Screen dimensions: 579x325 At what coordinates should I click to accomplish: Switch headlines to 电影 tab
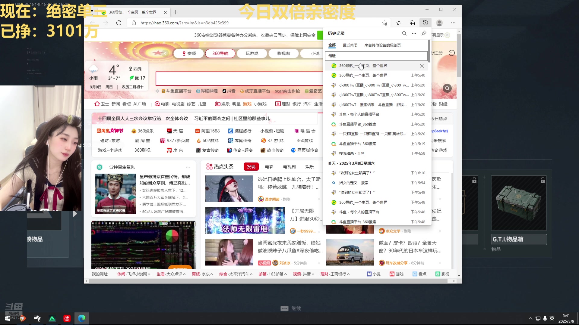[x=269, y=167]
